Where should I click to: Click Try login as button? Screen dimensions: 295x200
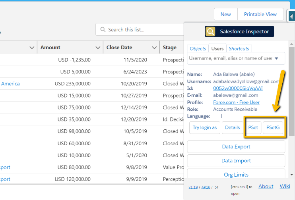tap(205, 127)
